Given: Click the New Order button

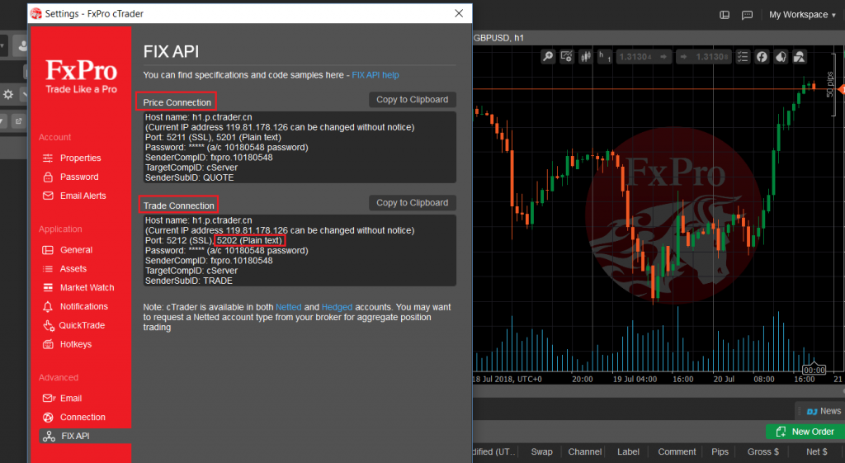Looking at the screenshot, I should pyautogui.click(x=805, y=432).
